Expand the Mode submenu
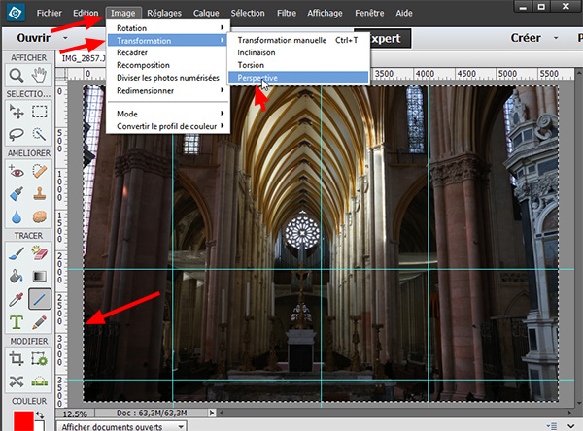Viewport: 583px width, 431px height. 168,114
